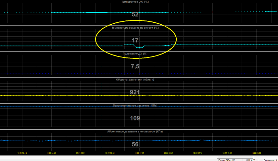Click the 10:22:01.53 time status field
This screenshot has height=161, width=278.
(250, 160)
